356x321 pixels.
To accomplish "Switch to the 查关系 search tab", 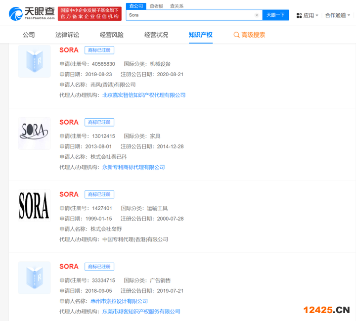I will tap(177, 6).
